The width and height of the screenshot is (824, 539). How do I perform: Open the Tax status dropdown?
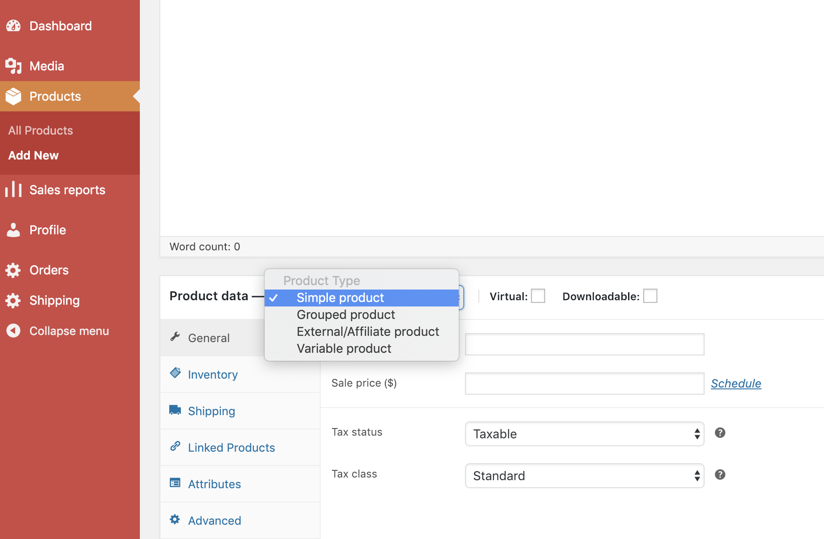[x=584, y=434]
